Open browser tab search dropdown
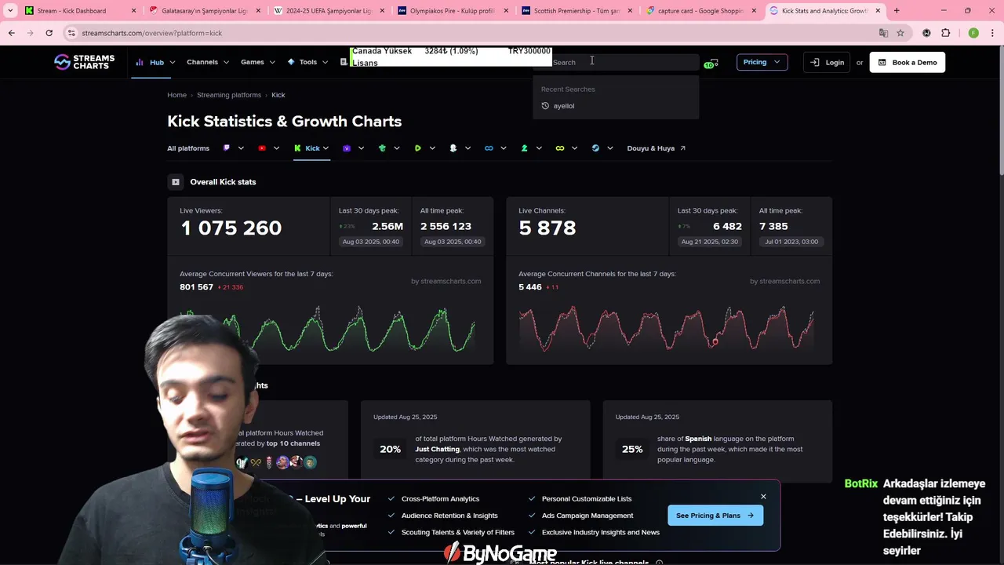This screenshot has width=1004, height=565. pos(10,11)
